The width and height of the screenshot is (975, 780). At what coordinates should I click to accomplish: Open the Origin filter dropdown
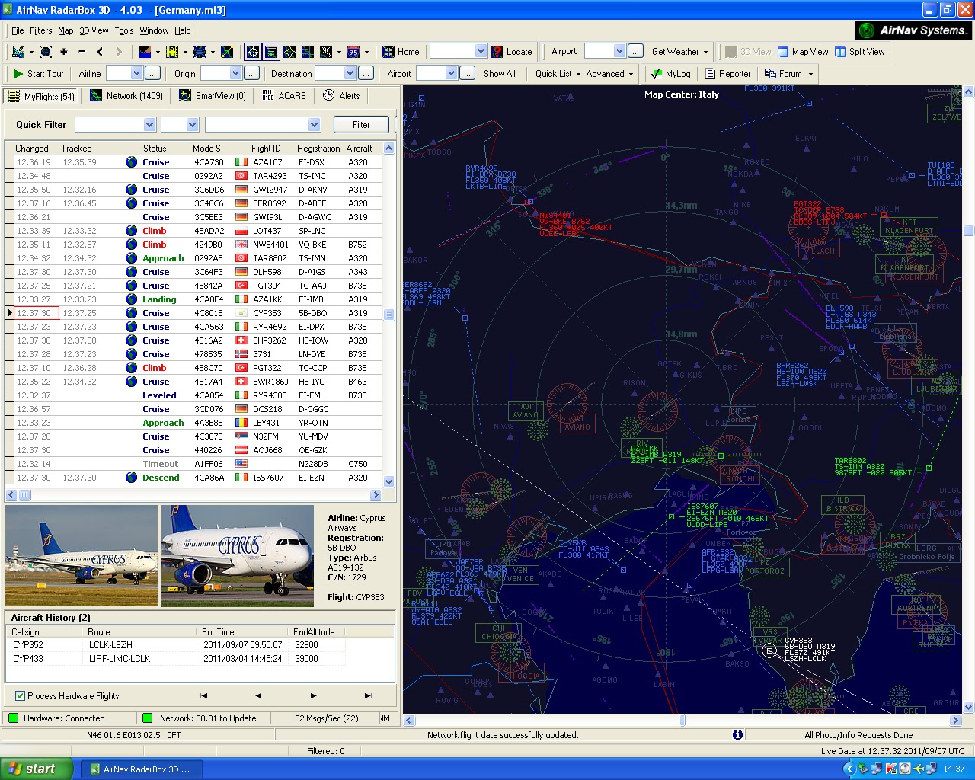coord(235,73)
